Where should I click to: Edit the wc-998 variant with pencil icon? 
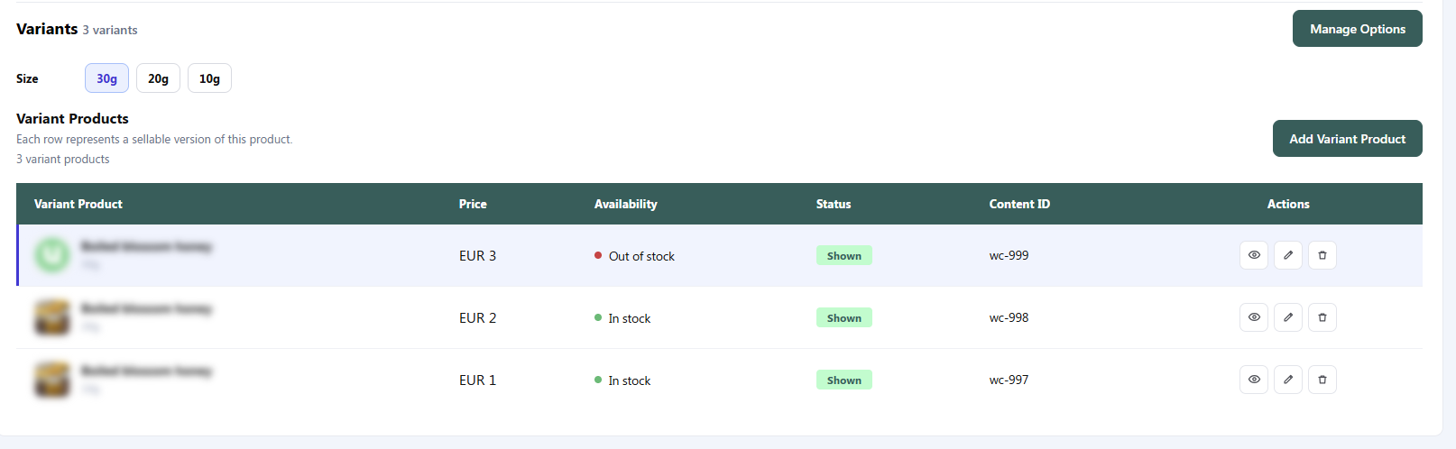pos(1288,317)
